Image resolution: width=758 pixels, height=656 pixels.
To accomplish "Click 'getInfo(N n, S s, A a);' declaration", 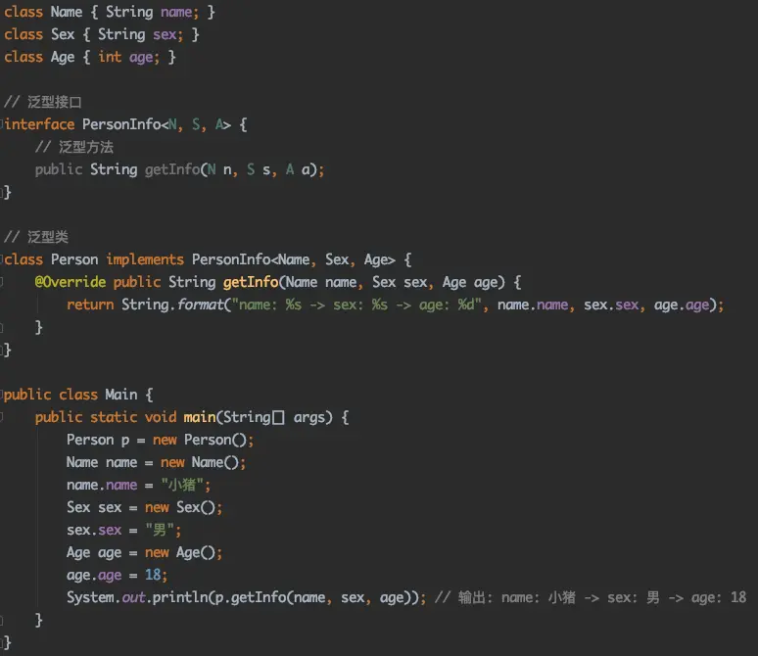I will [234, 169].
